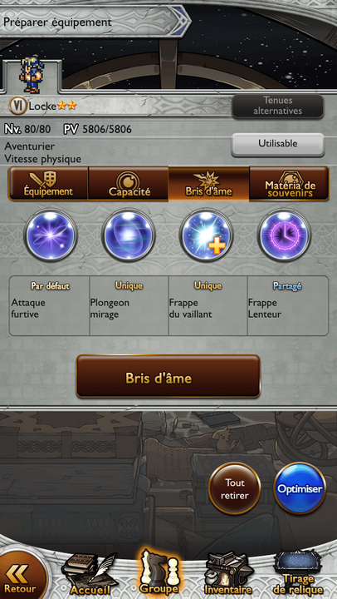Select the Frappe Lenteur clock orb

click(x=285, y=235)
